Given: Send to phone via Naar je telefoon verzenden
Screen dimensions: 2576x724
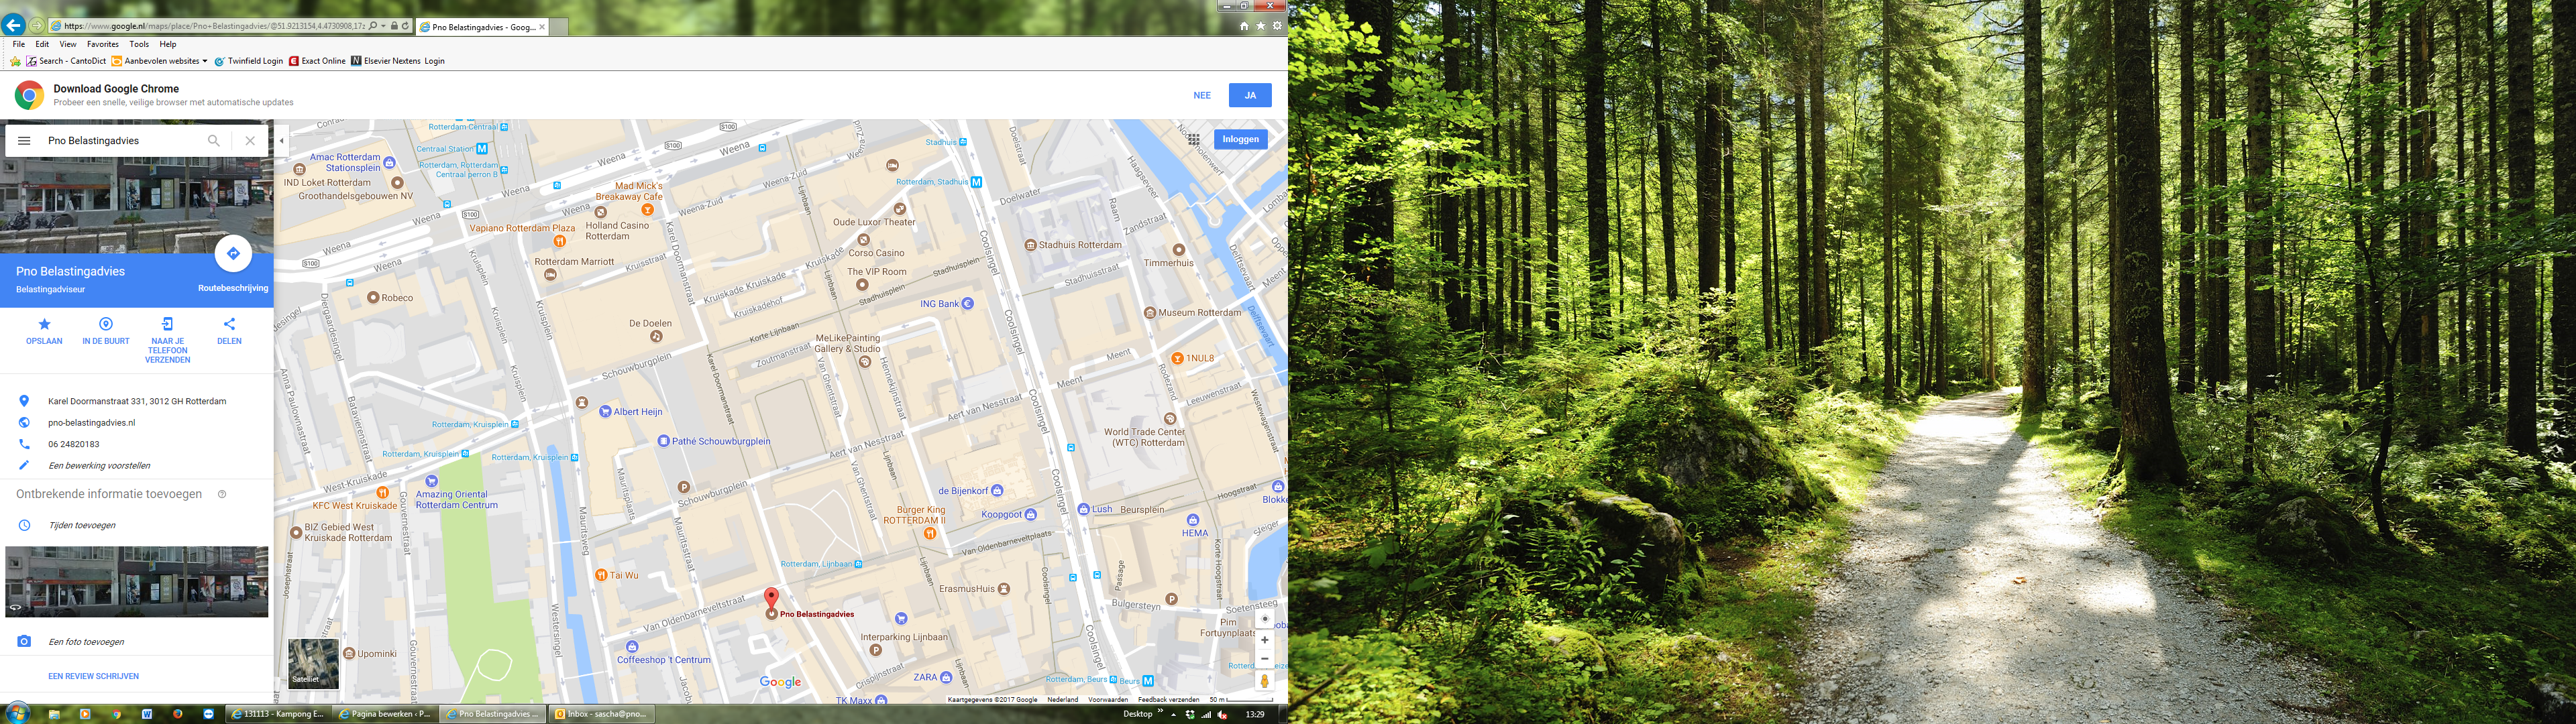Looking at the screenshot, I should pos(167,340).
